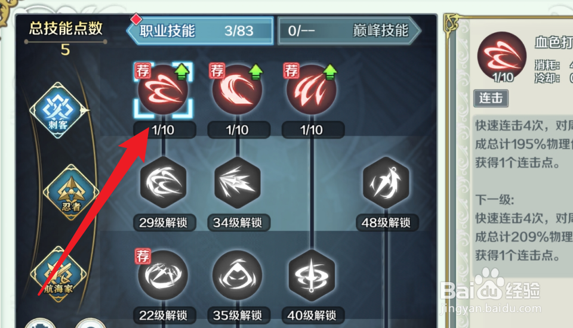Upgrade second skill via green arrow
The image size is (573, 328).
256,72
